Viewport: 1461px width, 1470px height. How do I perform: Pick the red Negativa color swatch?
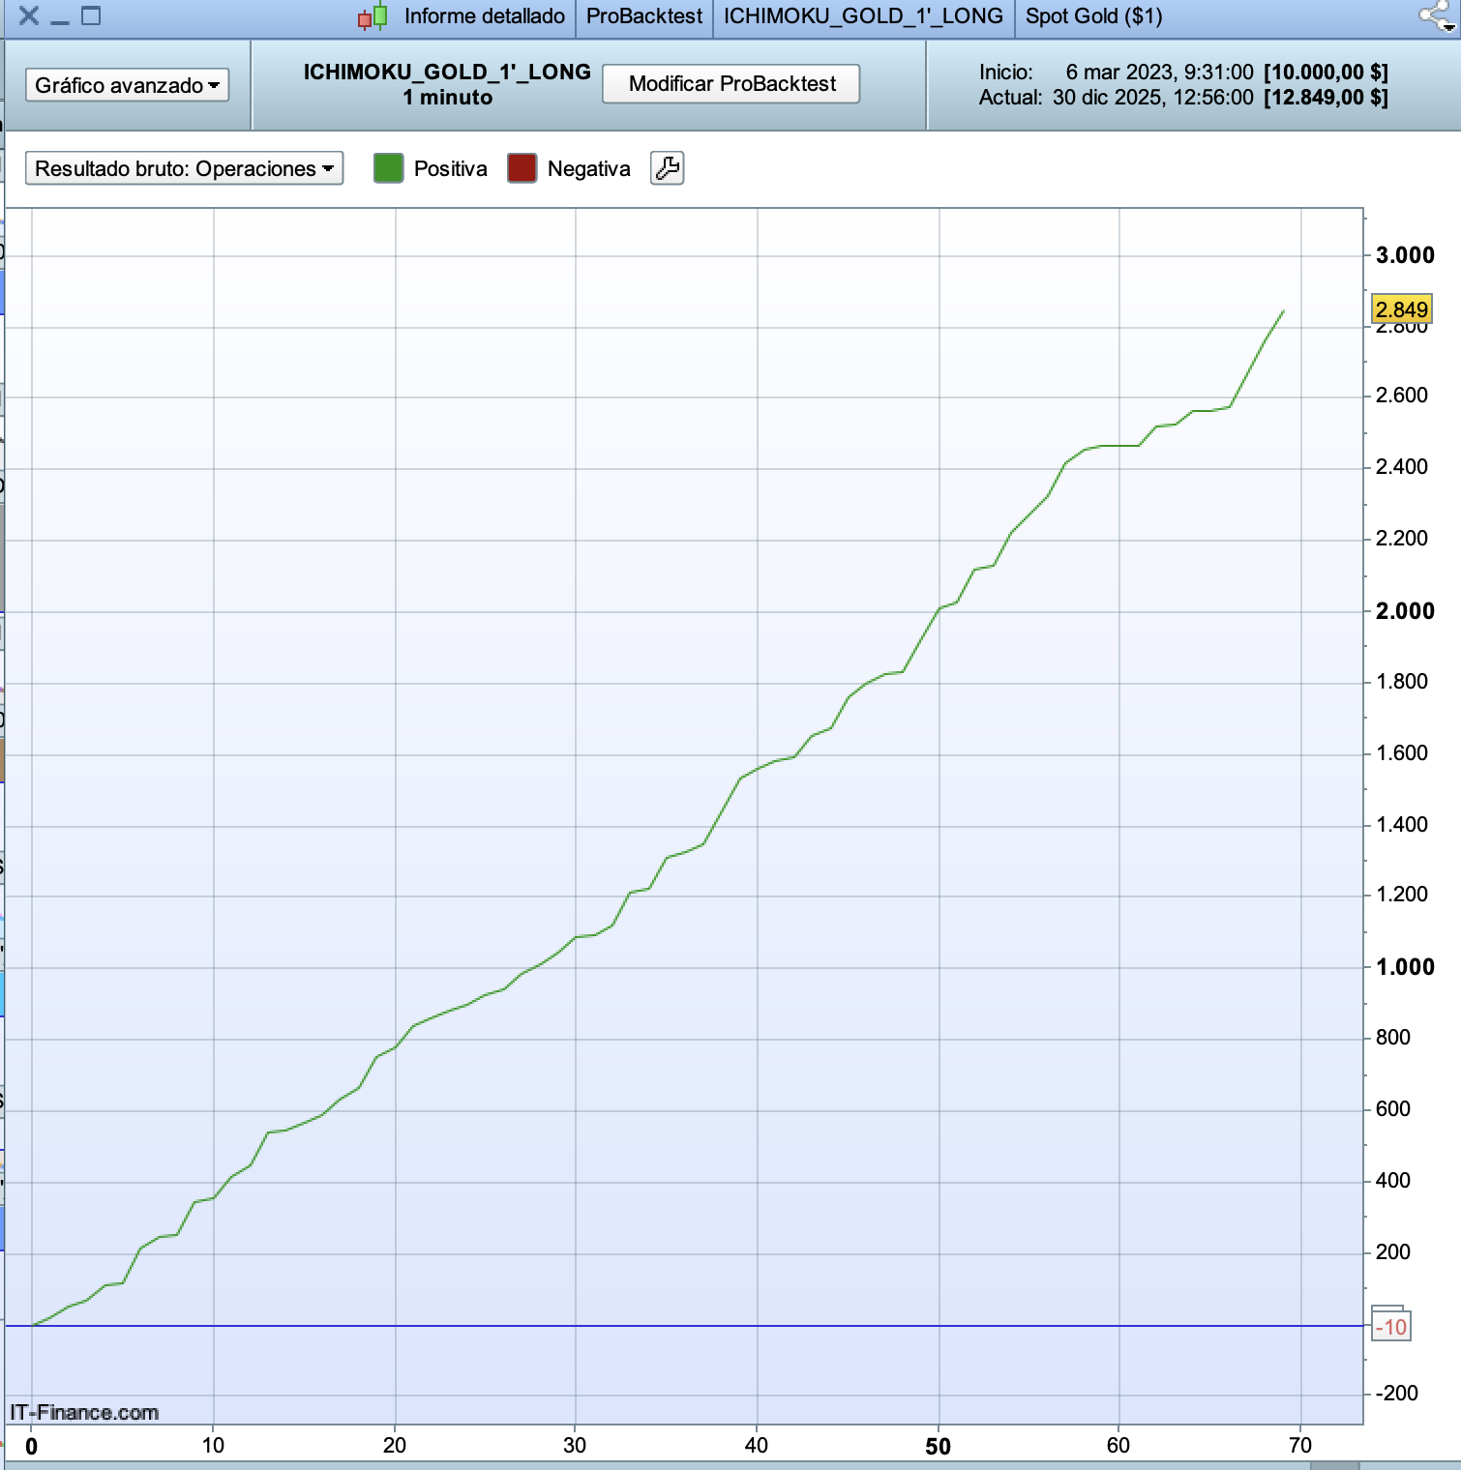coord(522,168)
